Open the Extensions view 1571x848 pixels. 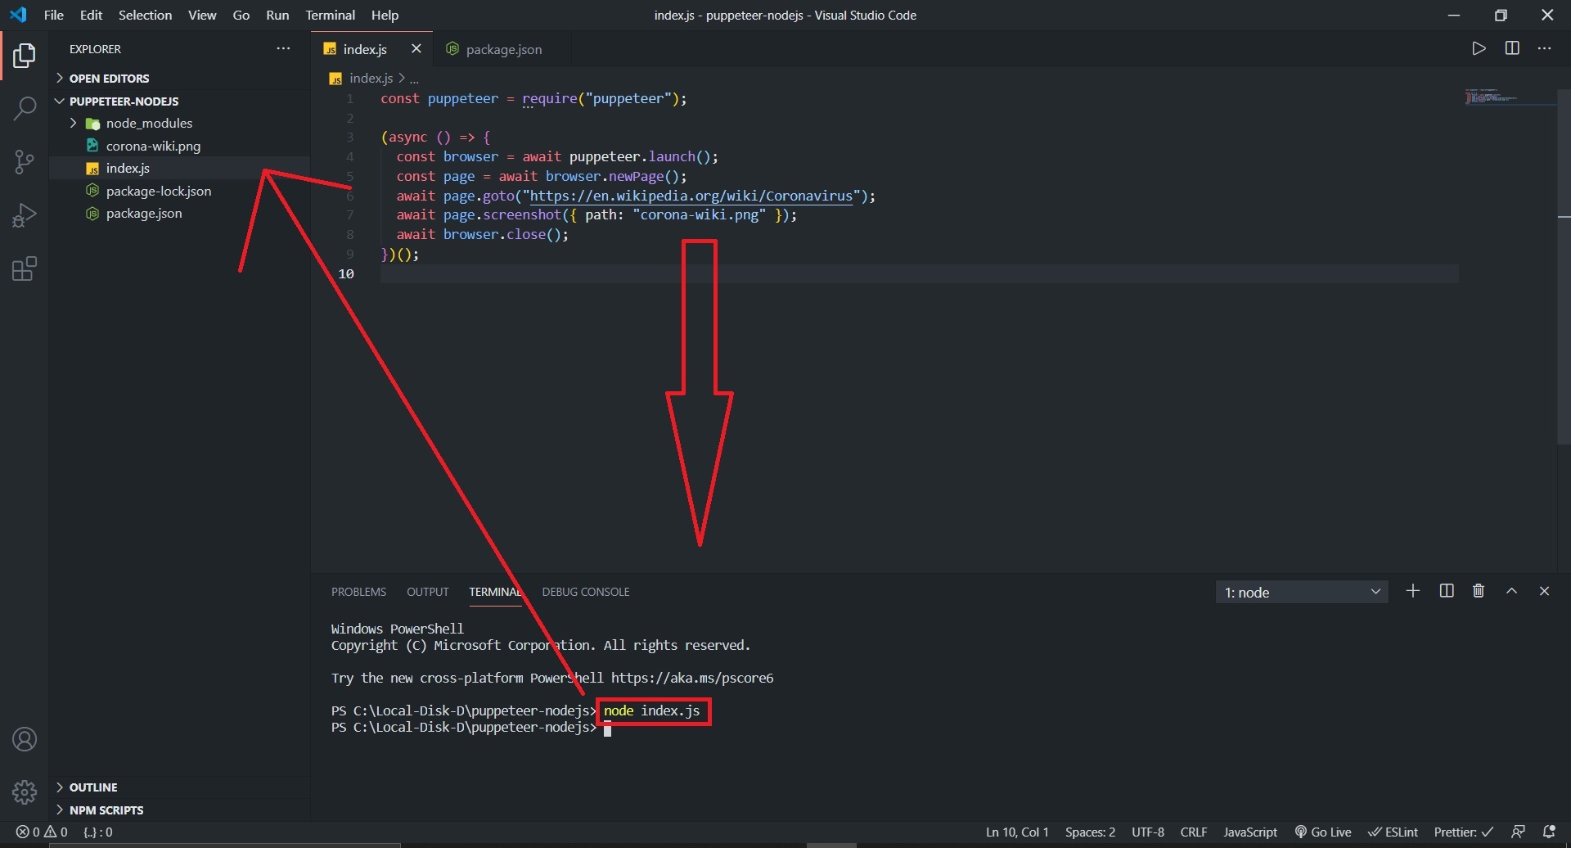coord(25,268)
